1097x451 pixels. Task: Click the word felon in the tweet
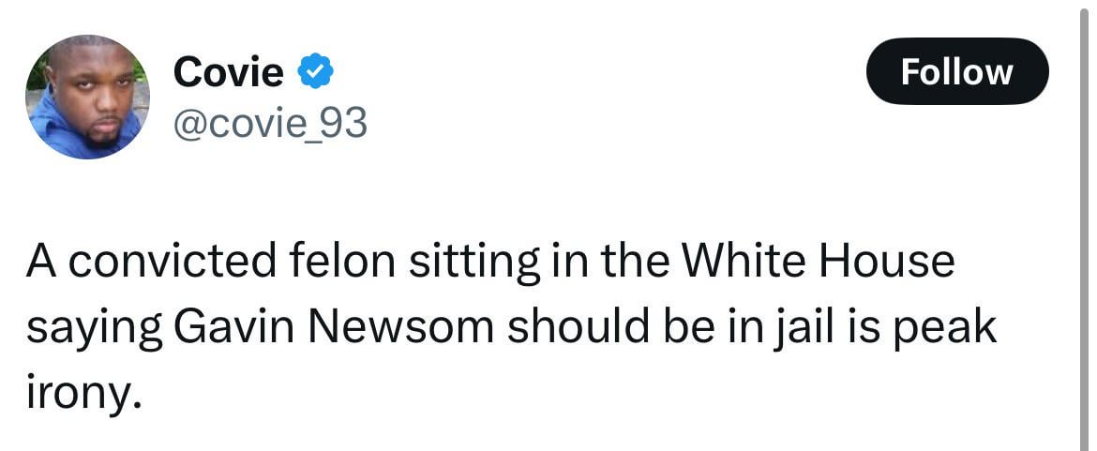[x=341, y=261]
